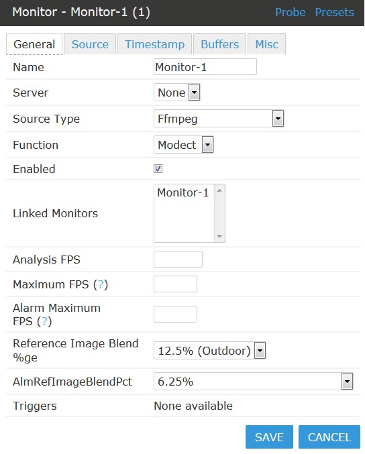Click the Alarm Maximum FPS help icon
365x454 pixels.
coord(44,321)
